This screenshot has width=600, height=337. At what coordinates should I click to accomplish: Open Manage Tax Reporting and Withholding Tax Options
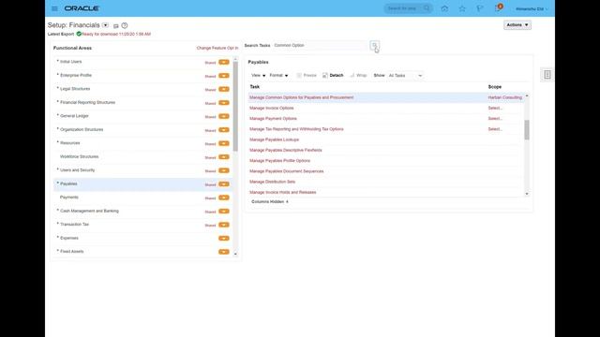[296, 129]
